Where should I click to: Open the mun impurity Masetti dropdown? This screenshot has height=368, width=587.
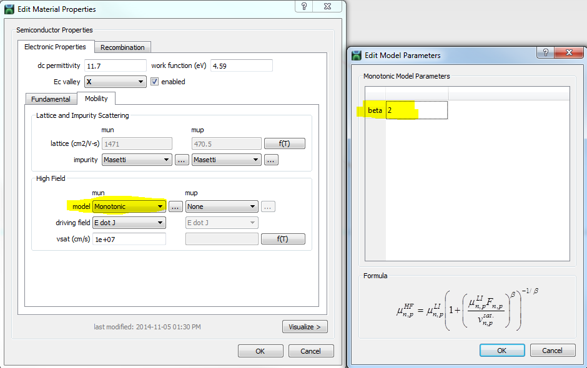pos(137,160)
